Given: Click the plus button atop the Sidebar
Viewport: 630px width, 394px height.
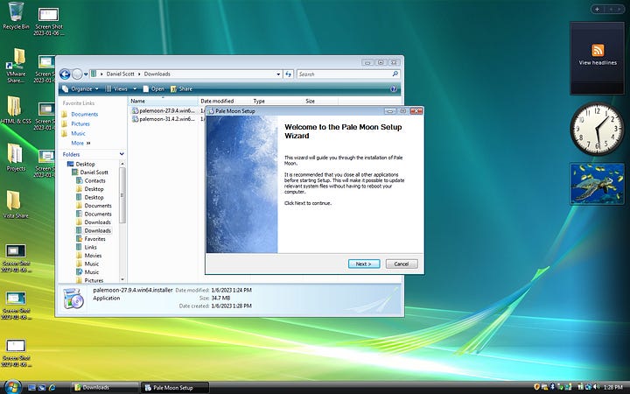Looking at the screenshot, I should tap(598, 10).
